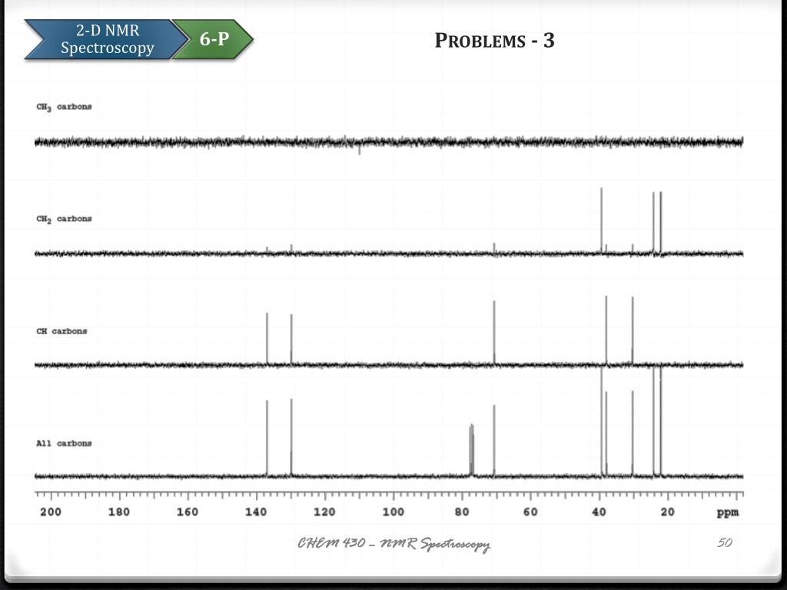Click the 'CH3 carbons' spectrum label
787x590 pixels.
click(65, 107)
